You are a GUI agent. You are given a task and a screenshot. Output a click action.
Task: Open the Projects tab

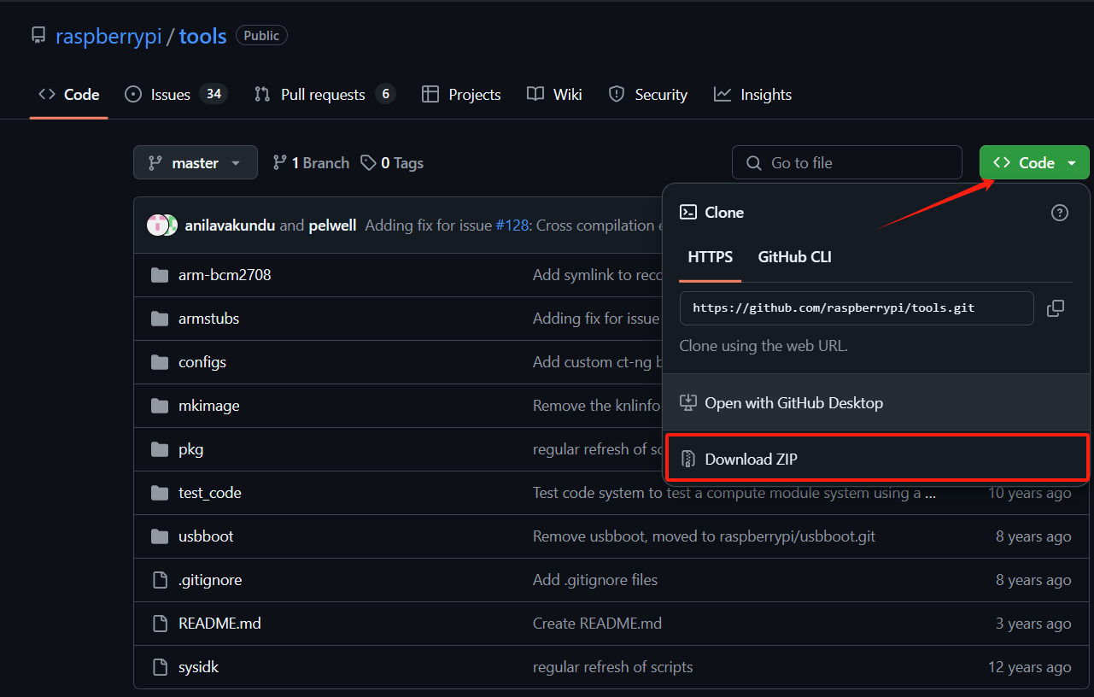point(461,95)
